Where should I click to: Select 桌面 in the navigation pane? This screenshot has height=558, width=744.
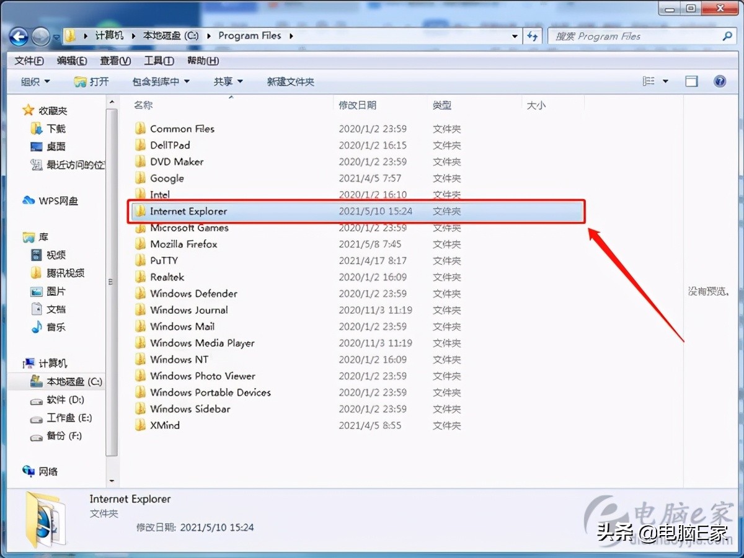[48, 147]
